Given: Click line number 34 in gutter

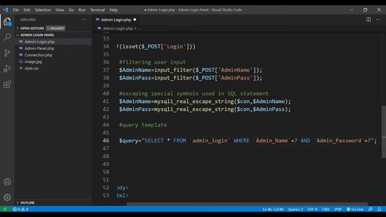Looking at the screenshot, I should pos(106,46).
